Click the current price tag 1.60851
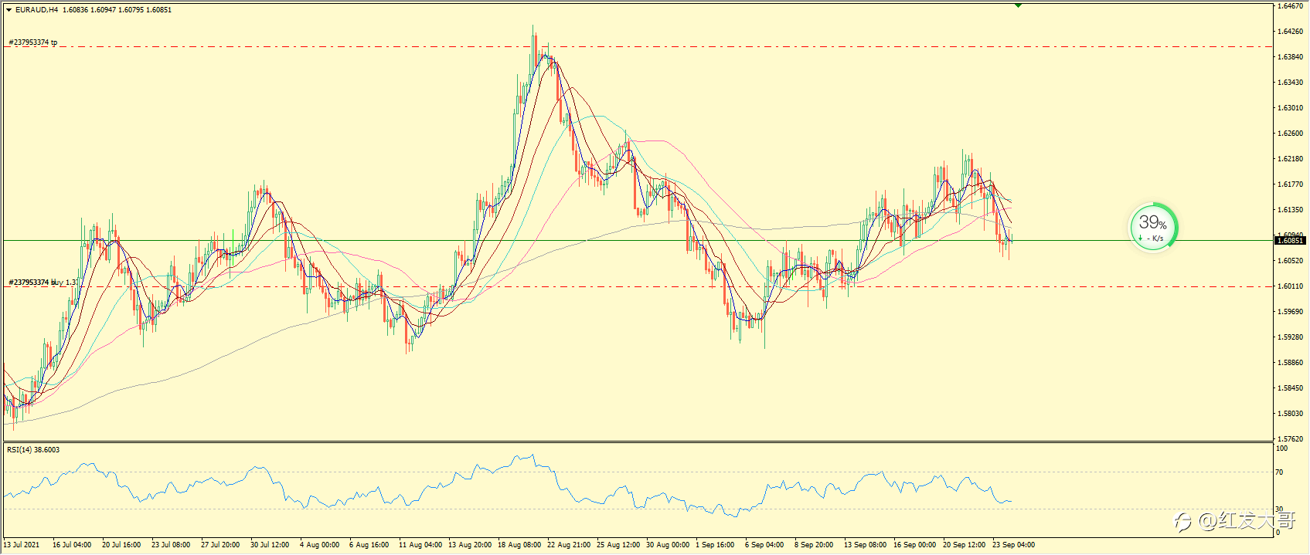Viewport: 1310px width, 555px height. coord(1290,241)
